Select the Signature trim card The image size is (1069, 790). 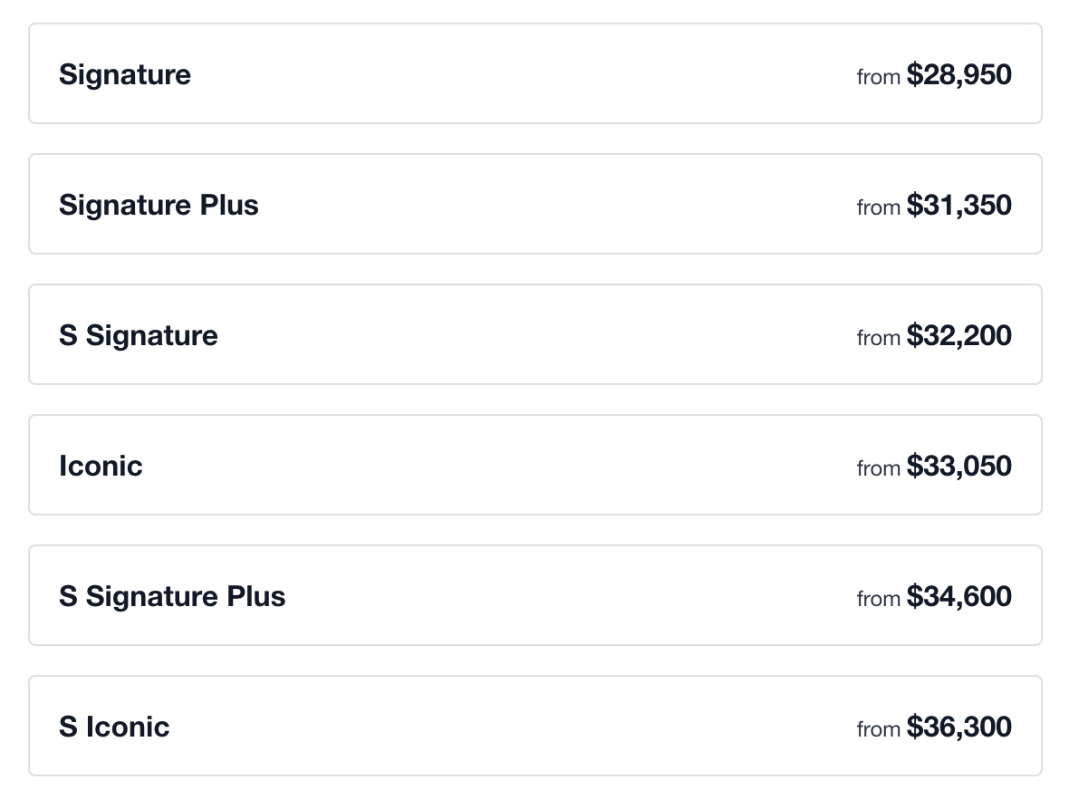tap(534, 74)
